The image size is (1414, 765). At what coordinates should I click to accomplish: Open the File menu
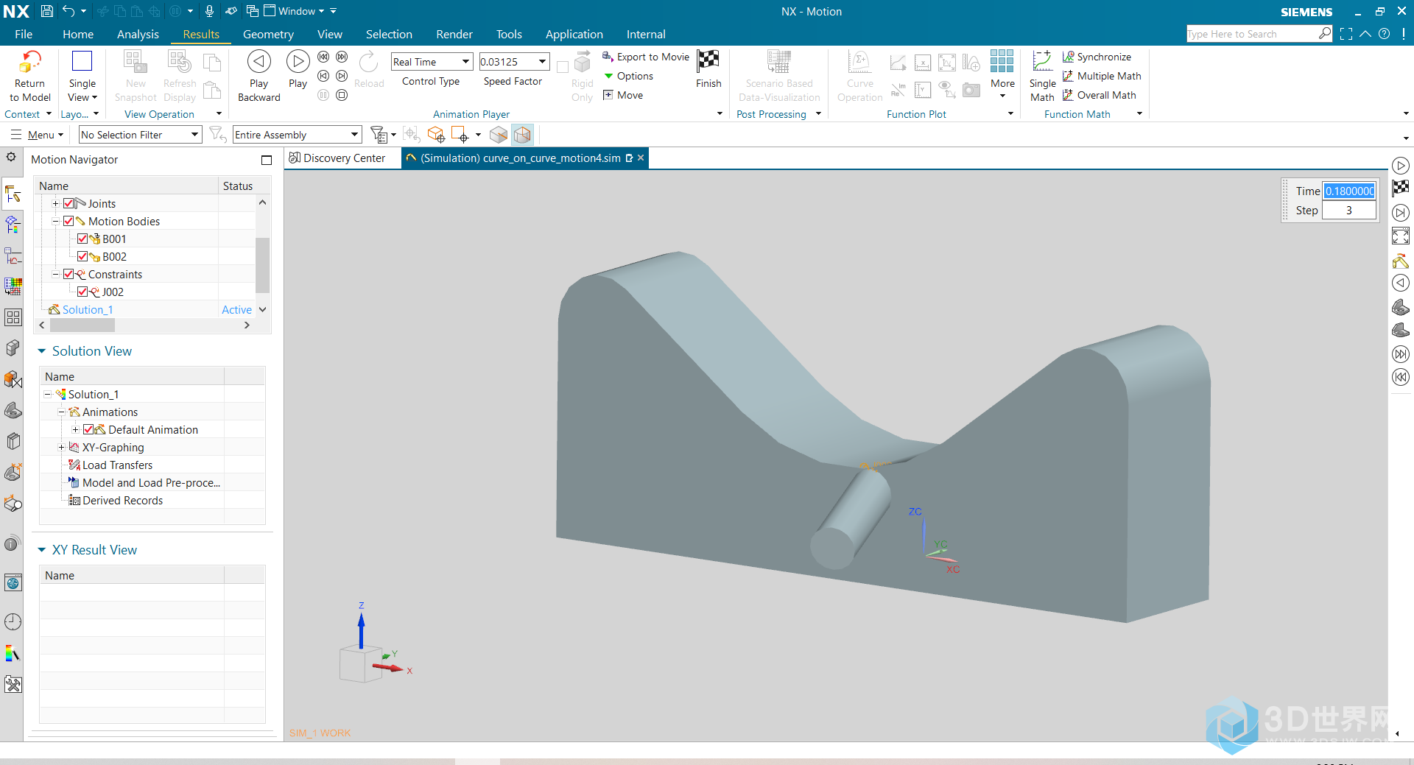tap(24, 34)
